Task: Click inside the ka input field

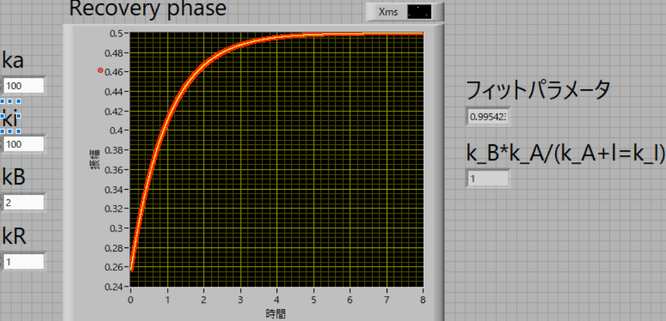Action: tap(23, 86)
